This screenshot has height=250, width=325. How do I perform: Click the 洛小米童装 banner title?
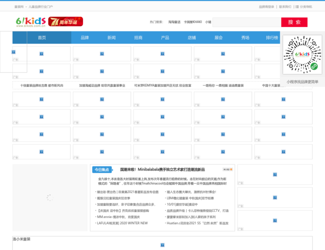(21, 239)
